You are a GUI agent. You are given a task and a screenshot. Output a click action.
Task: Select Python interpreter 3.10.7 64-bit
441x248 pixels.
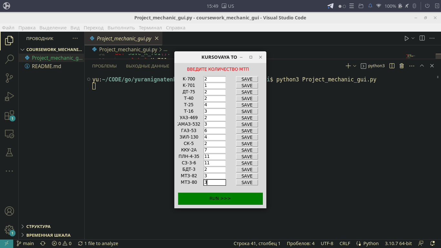[398, 243]
